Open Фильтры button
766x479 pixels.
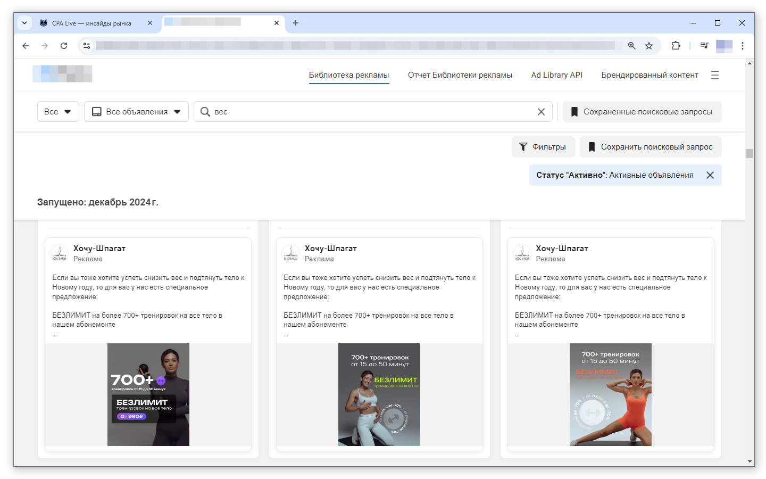544,147
